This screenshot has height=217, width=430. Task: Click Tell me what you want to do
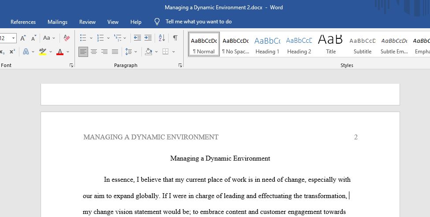point(199,22)
